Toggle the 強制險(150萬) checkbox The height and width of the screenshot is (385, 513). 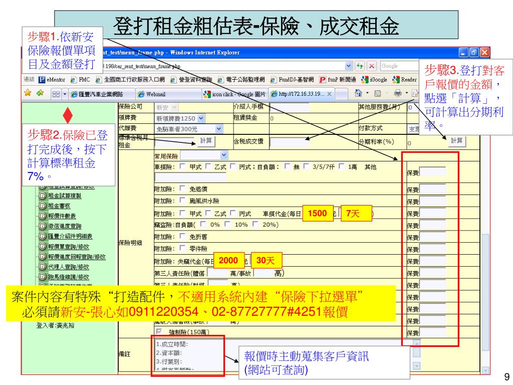[159, 331]
